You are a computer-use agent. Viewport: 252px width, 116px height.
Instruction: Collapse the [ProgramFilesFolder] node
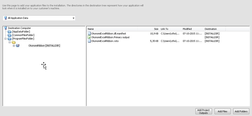5,39
